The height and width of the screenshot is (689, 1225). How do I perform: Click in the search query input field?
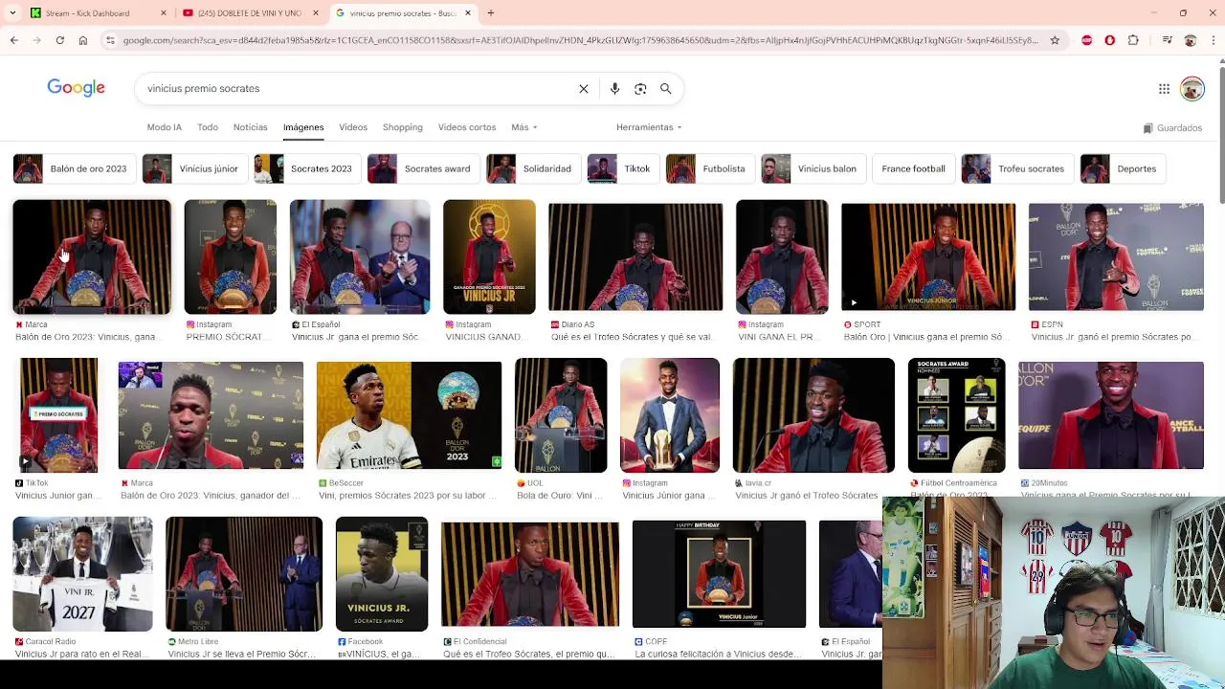point(359,88)
